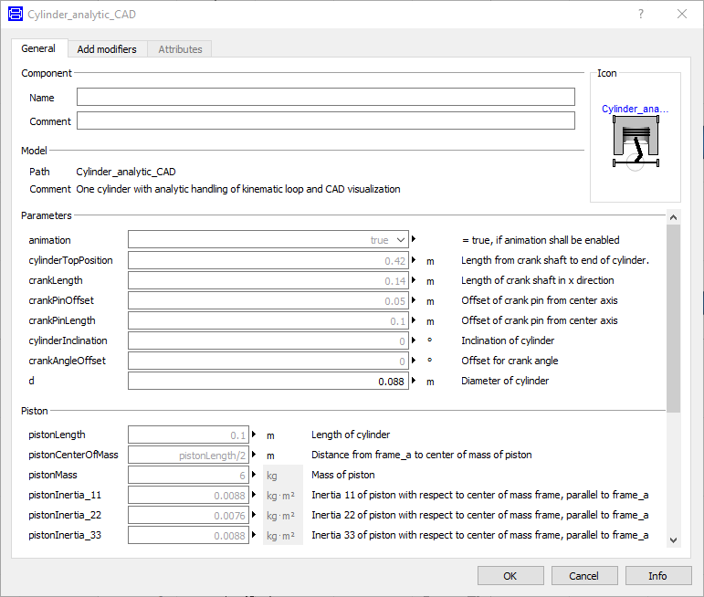Image resolution: width=704 pixels, height=597 pixels.
Task: Edit the pistonCenterOfMass value field
Action: tap(188, 455)
